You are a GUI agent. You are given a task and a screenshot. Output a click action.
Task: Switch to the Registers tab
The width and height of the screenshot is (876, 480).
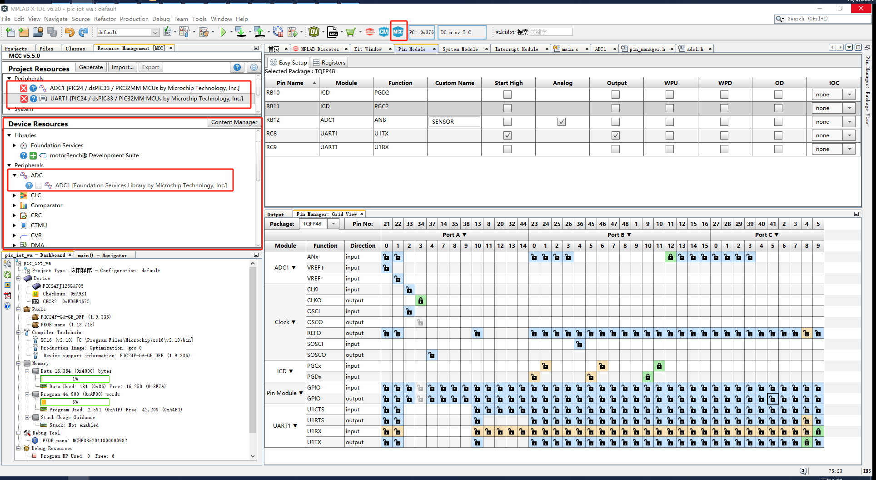[330, 63]
